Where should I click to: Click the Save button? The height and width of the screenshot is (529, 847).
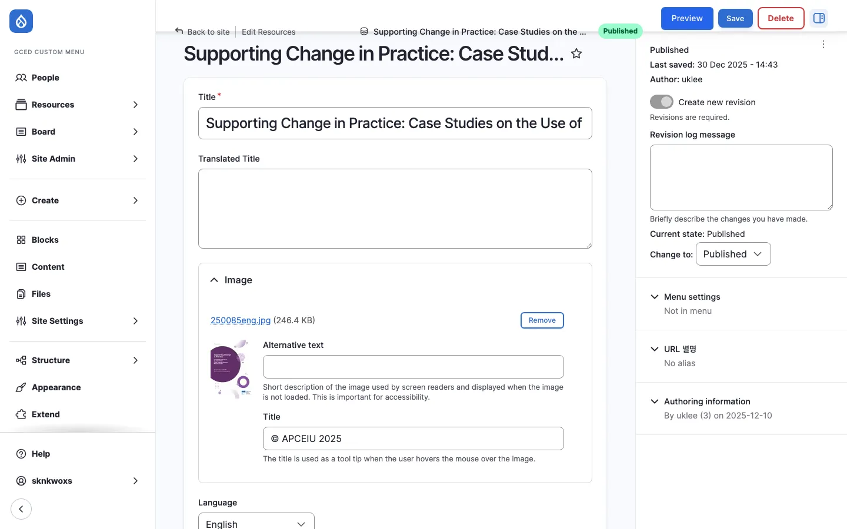click(735, 18)
